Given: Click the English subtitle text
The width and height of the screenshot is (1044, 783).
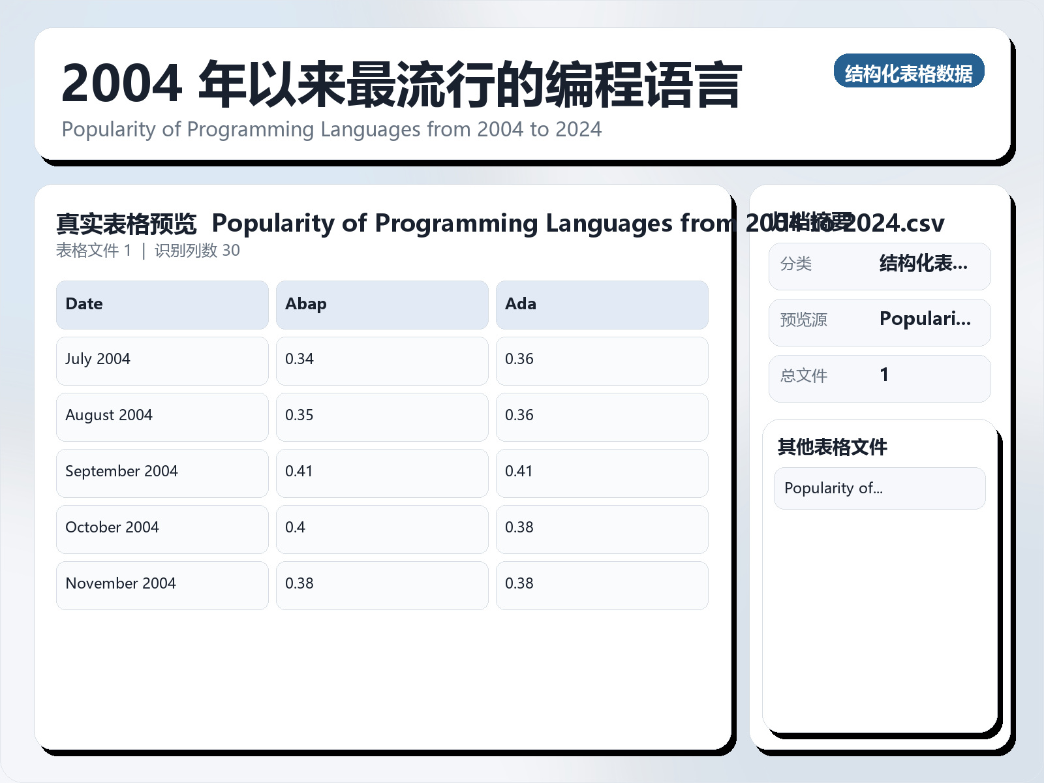Looking at the screenshot, I should pyautogui.click(x=331, y=129).
